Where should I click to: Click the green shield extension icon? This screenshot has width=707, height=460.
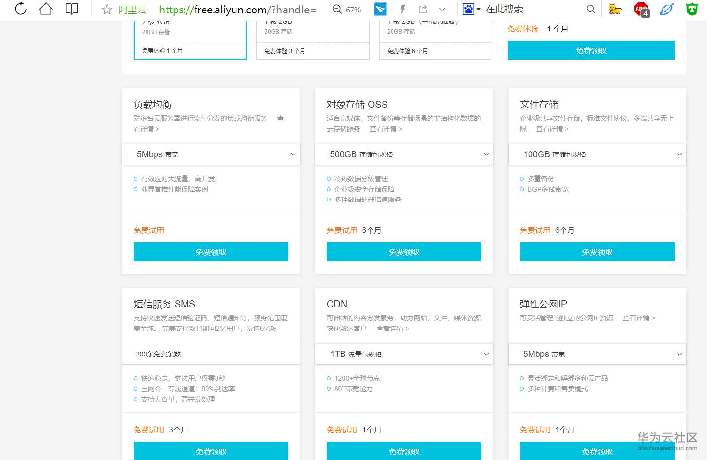(692, 9)
